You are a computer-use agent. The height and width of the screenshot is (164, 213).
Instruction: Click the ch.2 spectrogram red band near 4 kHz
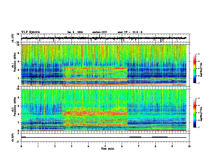[95, 113]
